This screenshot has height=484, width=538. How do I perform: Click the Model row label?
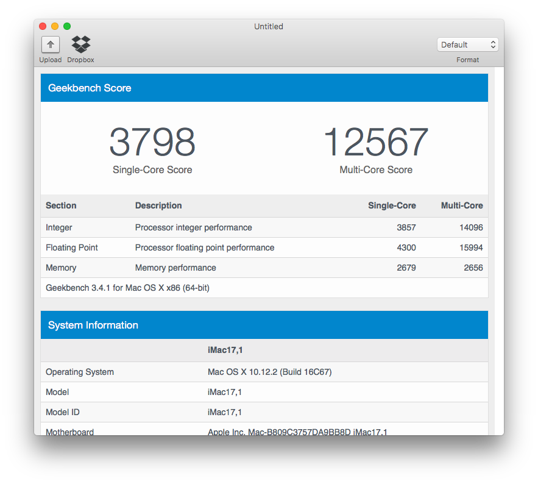coord(57,392)
